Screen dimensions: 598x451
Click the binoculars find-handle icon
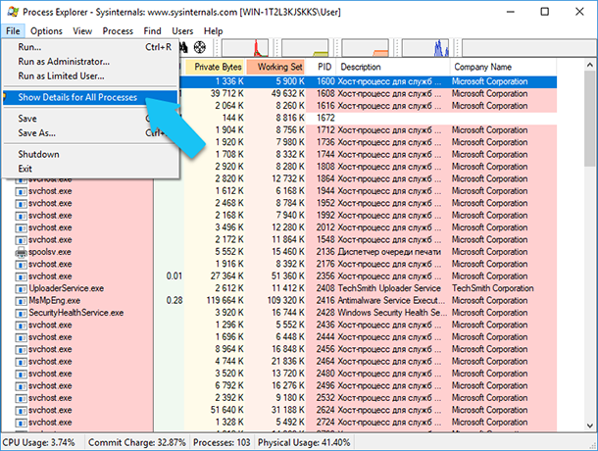pyautogui.click(x=184, y=47)
